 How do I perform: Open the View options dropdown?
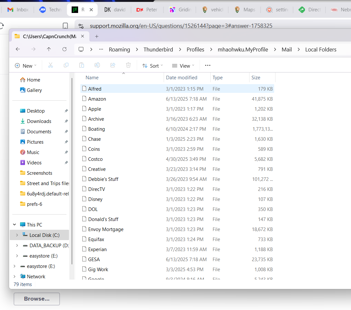(183, 66)
